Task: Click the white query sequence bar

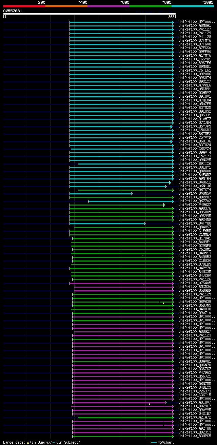Action: (89, 14)
